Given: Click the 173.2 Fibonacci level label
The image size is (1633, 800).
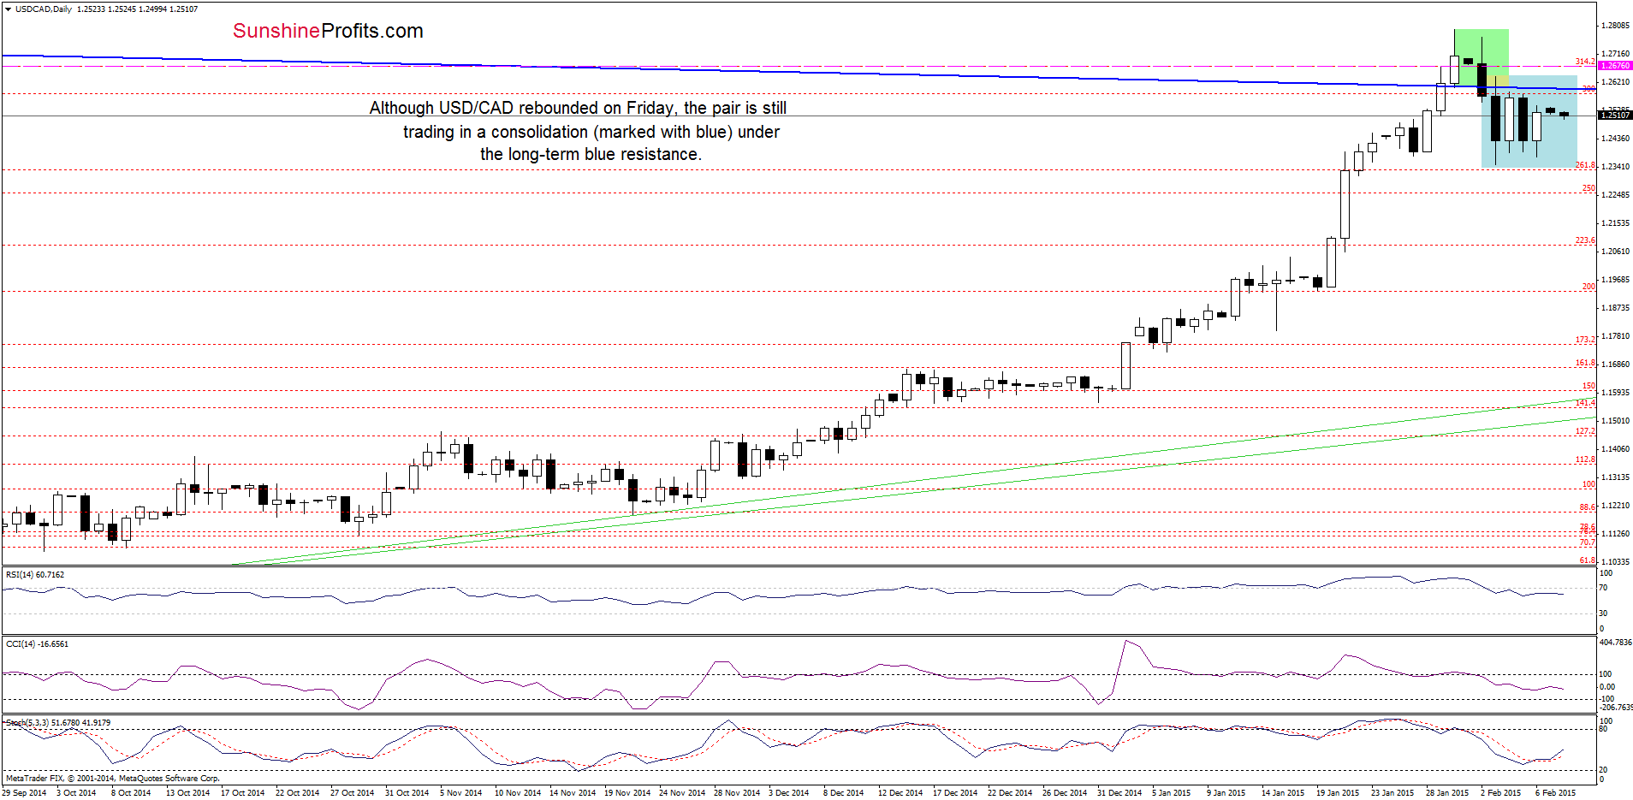Looking at the screenshot, I should (1585, 340).
